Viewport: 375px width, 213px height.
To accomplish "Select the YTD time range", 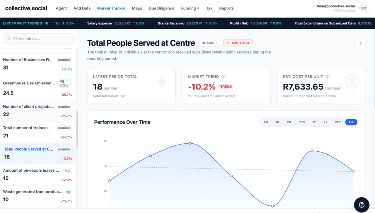I will click(302, 122).
